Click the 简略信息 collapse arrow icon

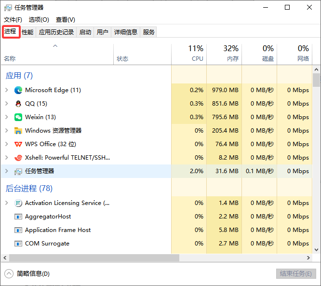9,274
